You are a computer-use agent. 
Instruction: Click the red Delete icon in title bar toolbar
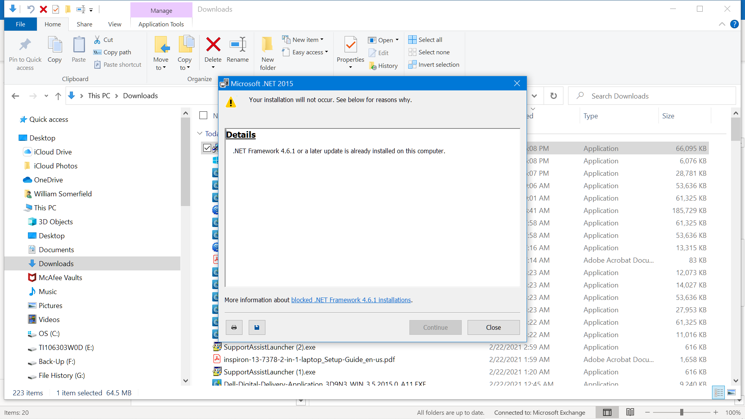click(x=43, y=9)
